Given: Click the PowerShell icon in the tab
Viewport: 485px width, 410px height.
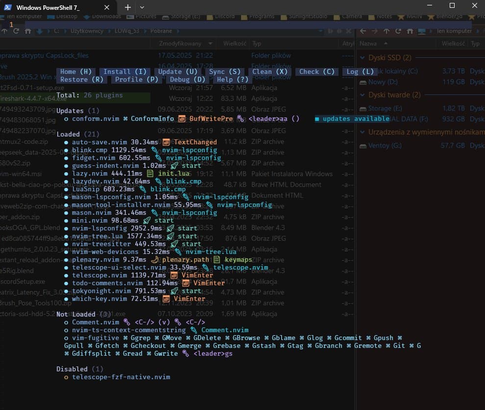Looking at the screenshot, I should click(8, 7).
